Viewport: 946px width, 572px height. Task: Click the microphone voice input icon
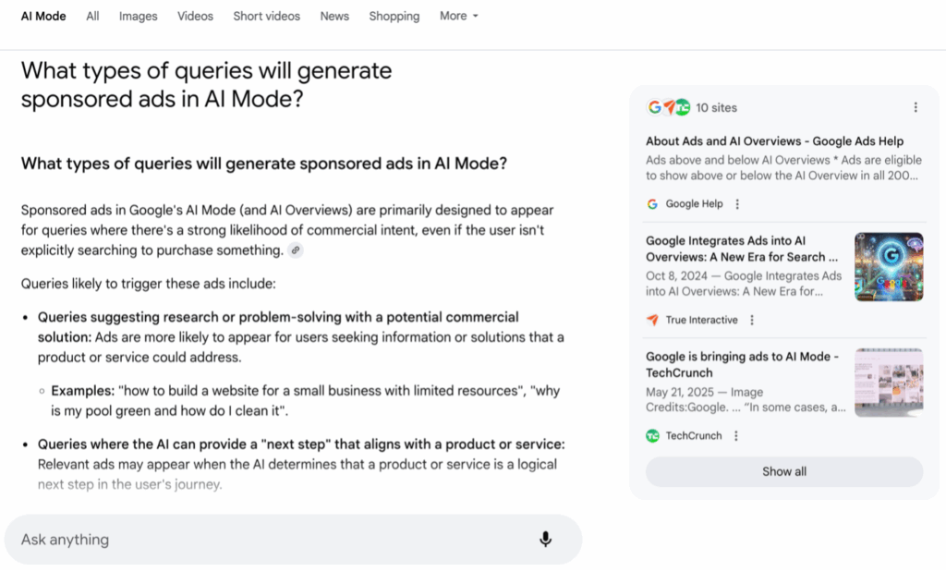(x=545, y=540)
